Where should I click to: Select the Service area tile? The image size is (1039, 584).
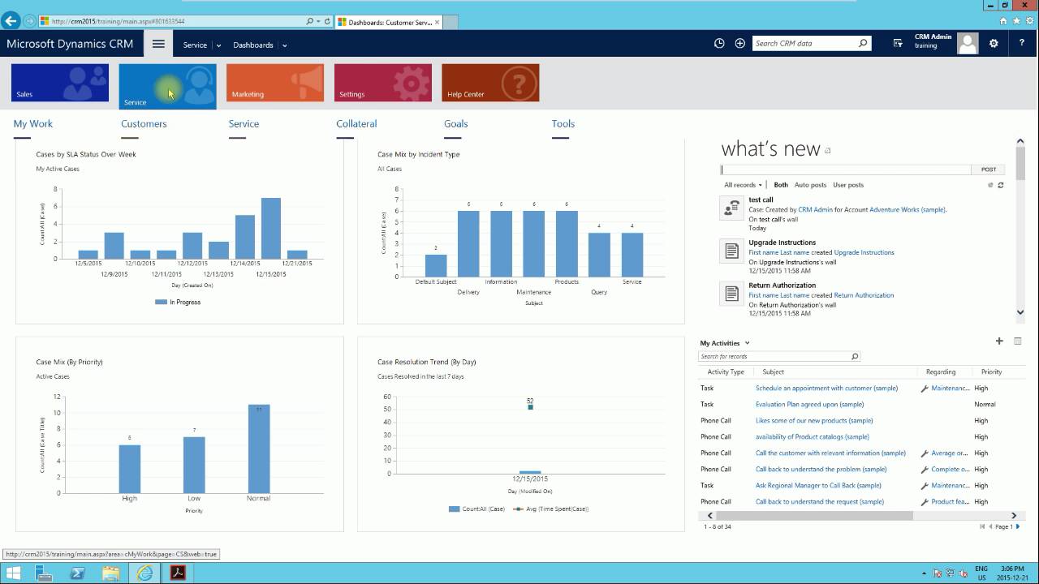168,86
